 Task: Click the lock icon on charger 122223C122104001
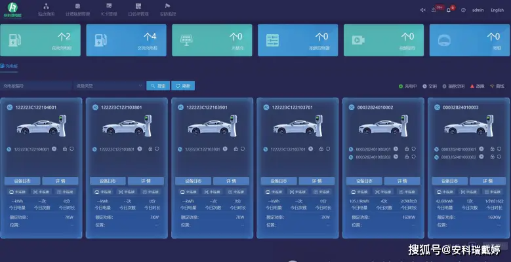coord(65,149)
